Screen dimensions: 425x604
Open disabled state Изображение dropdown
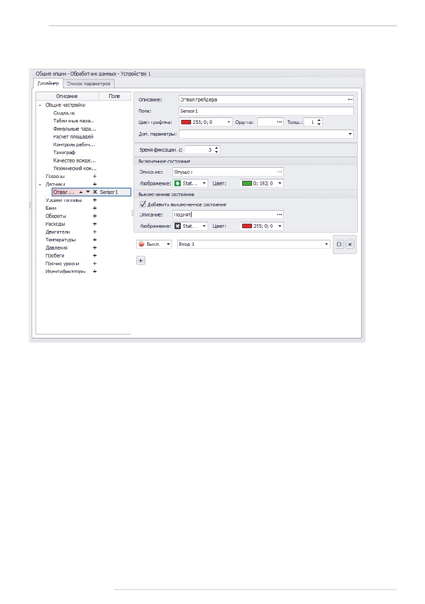click(204, 226)
